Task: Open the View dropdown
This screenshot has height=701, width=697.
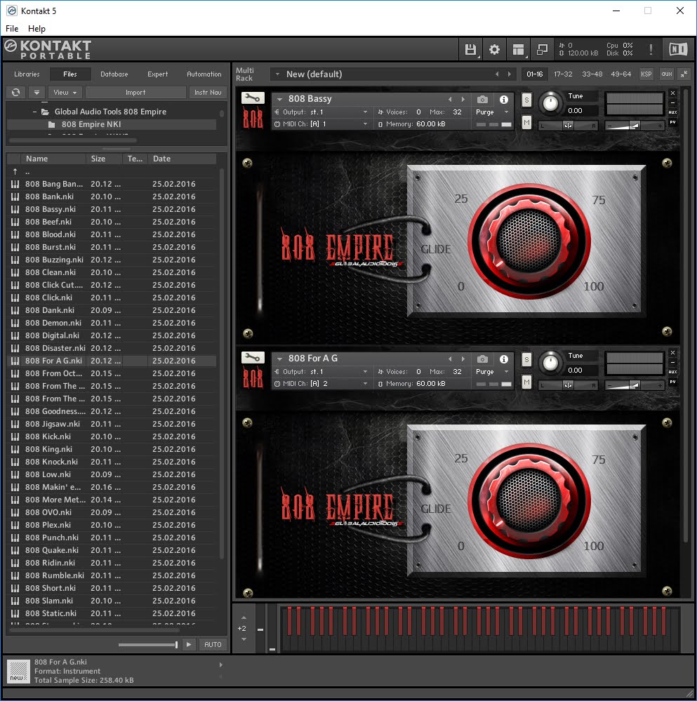Action: (65, 93)
